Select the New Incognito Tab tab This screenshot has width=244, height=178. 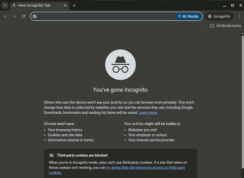click(40, 5)
